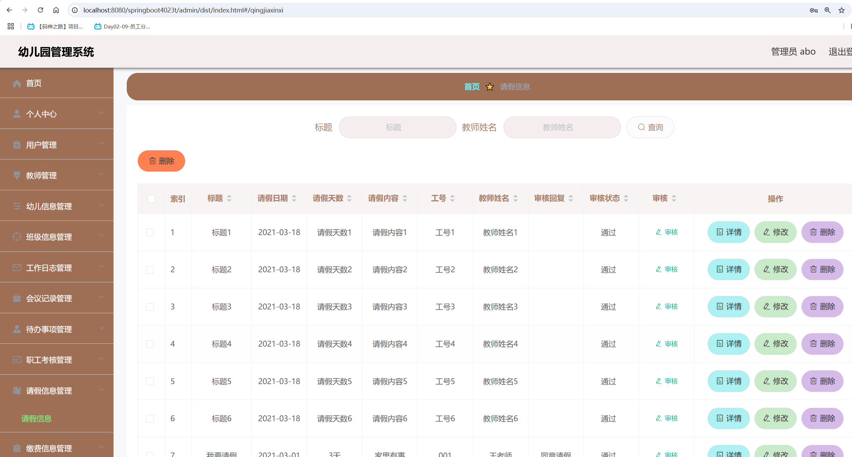Screen dimensions: 852x457
Task: Click the home icon in sidebar
Action: (17, 83)
